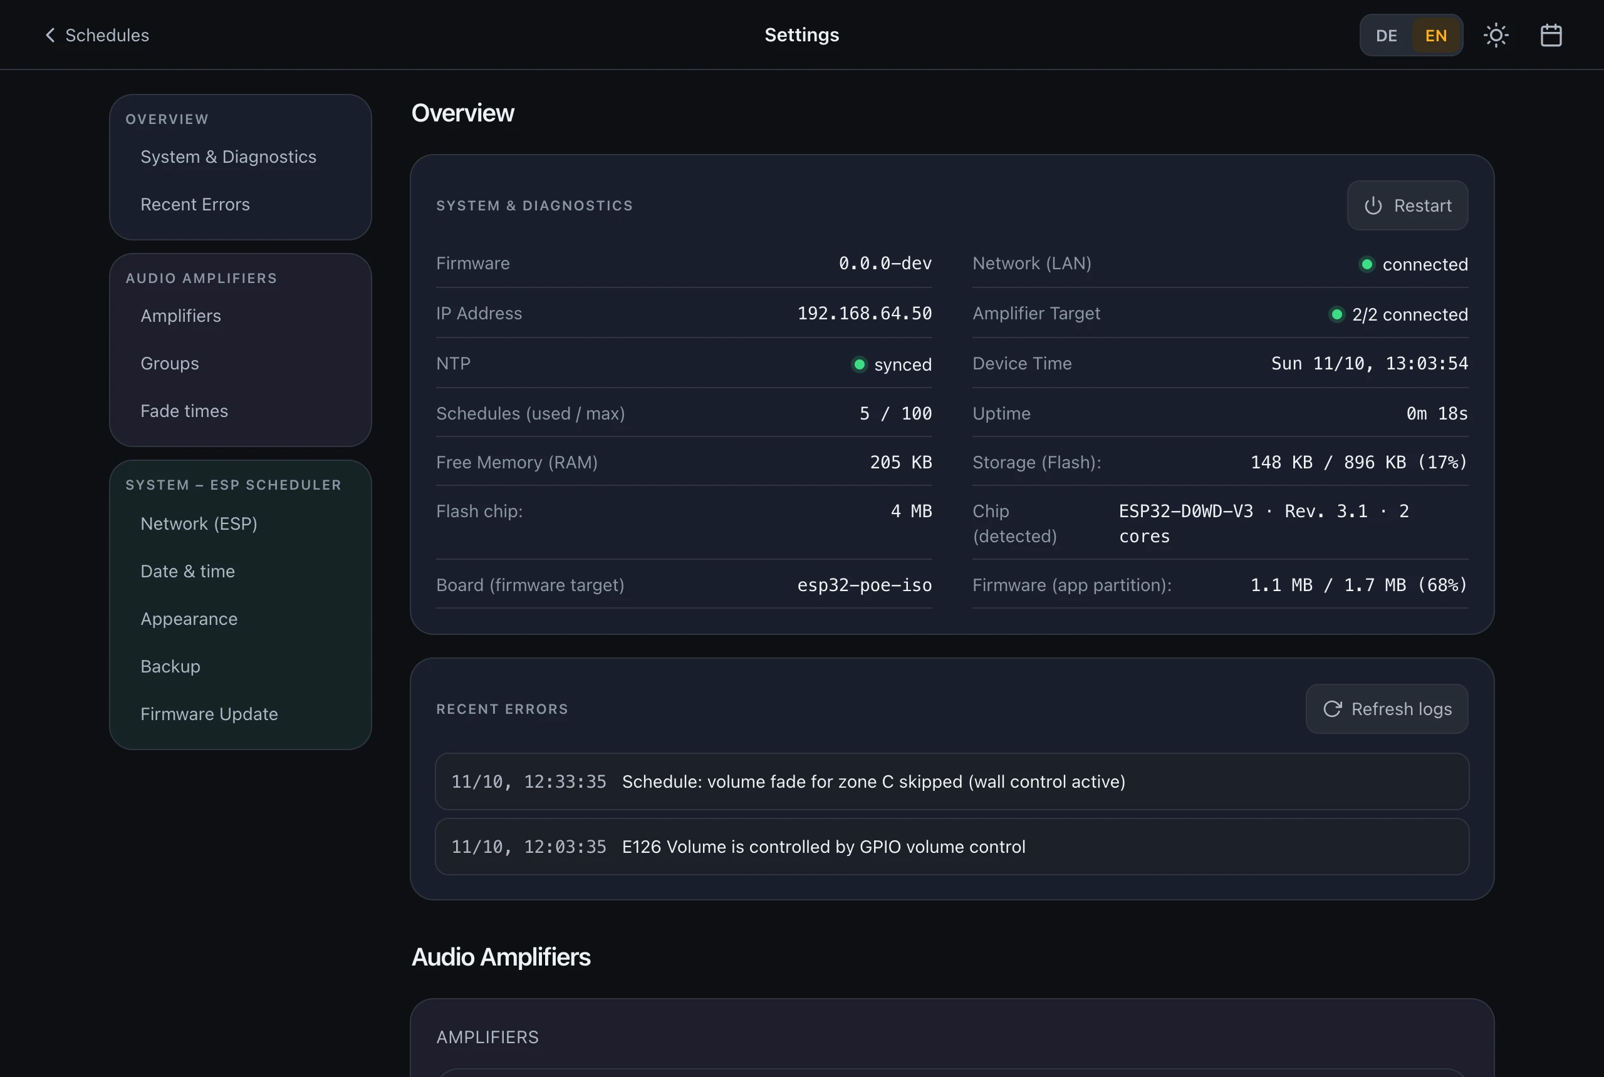Click app partition value 1.1 MB / 1.7 MB
This screenshot has height=1077, width=1604.
1360,585
